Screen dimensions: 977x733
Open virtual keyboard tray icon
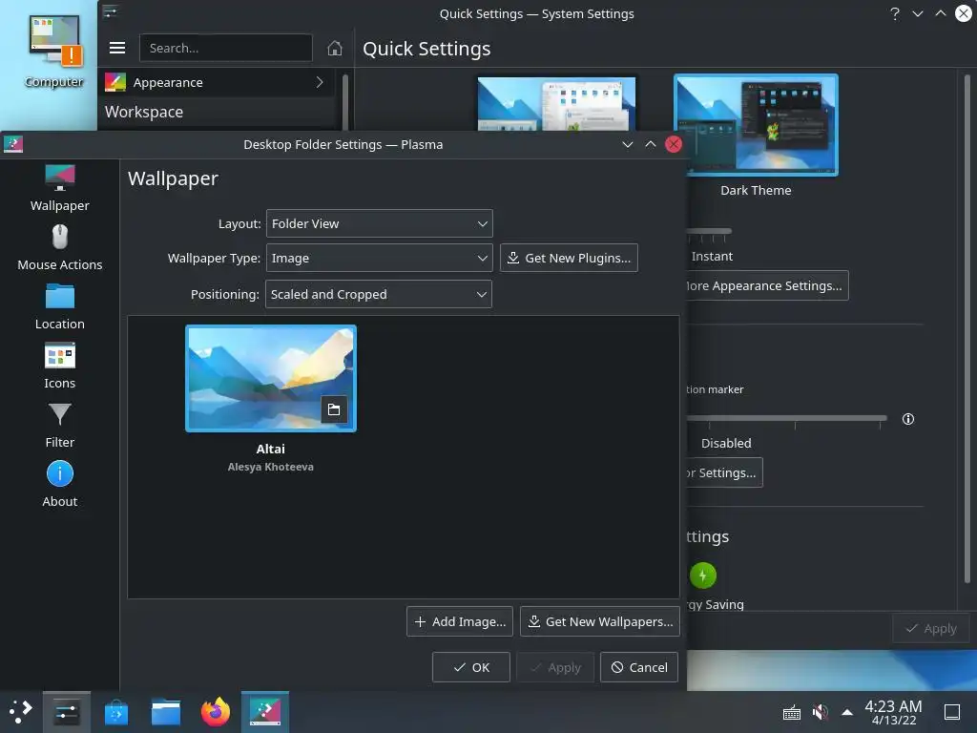[791, 712]
